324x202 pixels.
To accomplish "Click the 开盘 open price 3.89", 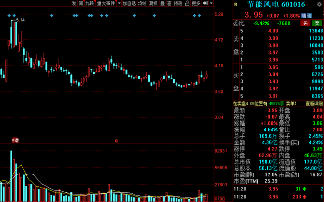I will coord(317,111).
